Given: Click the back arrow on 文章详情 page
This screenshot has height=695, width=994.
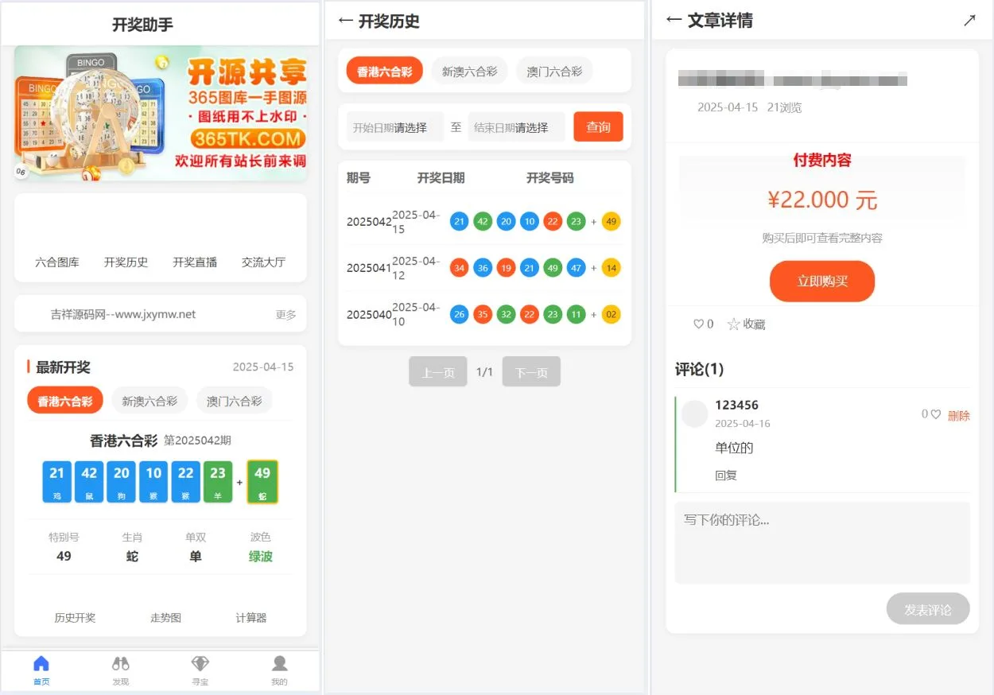Looking at the screenshot, I should point(670,21).
